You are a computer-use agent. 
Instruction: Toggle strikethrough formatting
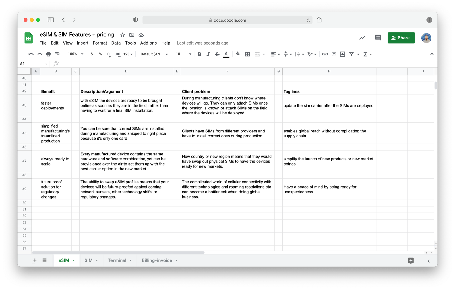[217, 54]
